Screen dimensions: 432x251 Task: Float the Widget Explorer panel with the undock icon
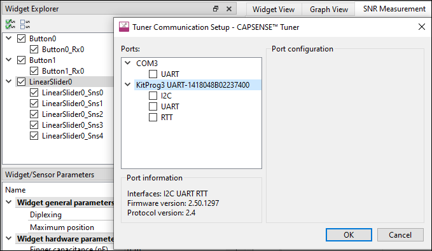[x=216, y=9]
